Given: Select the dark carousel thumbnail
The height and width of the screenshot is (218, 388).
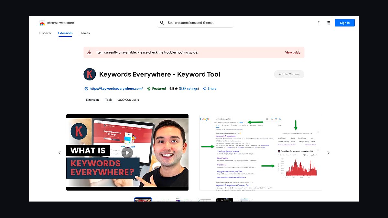Looking at the screenshot, I should pyautogui.click(x=224, y=200).
